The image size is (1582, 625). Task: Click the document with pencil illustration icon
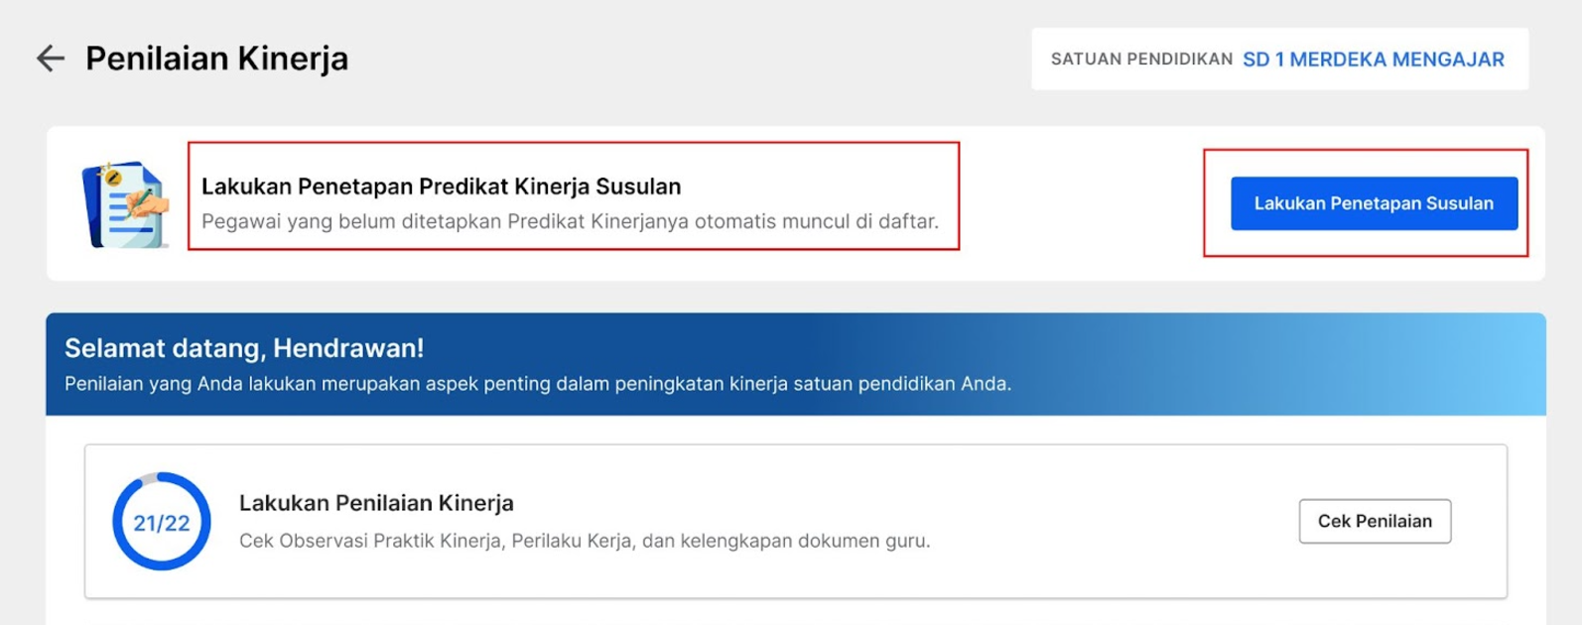point(125,204)
